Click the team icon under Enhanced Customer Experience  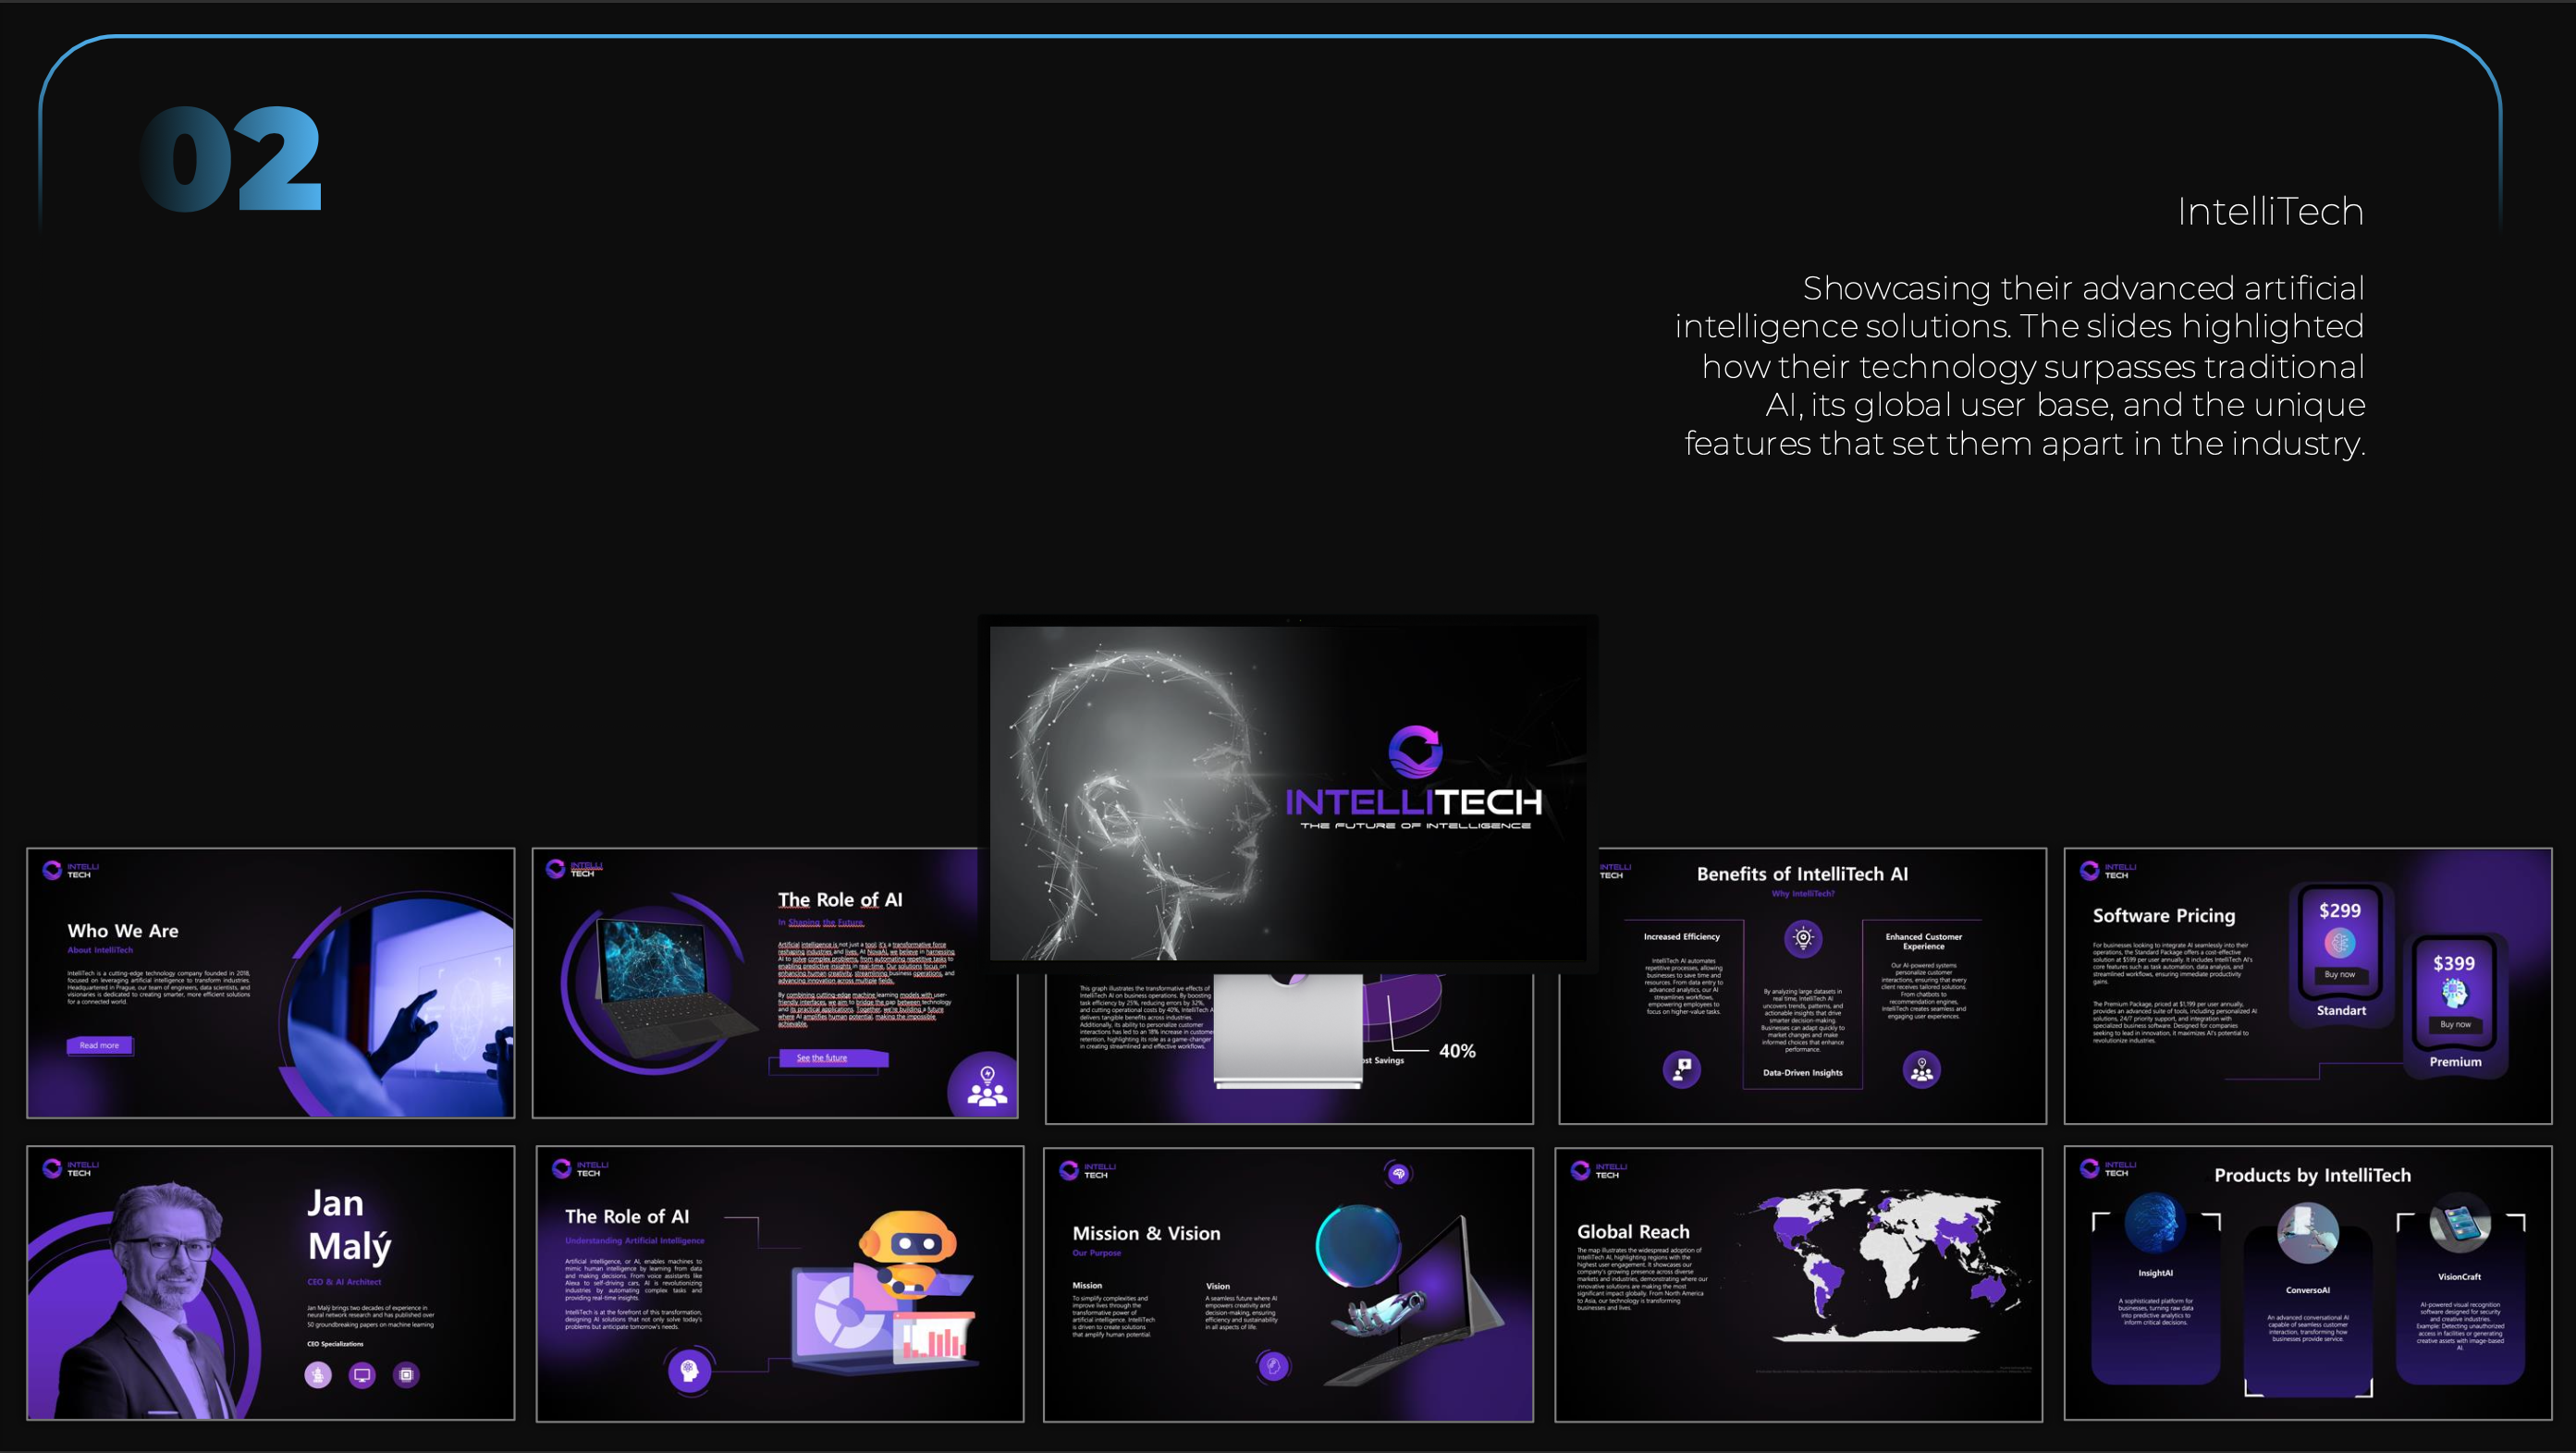1921,1070
